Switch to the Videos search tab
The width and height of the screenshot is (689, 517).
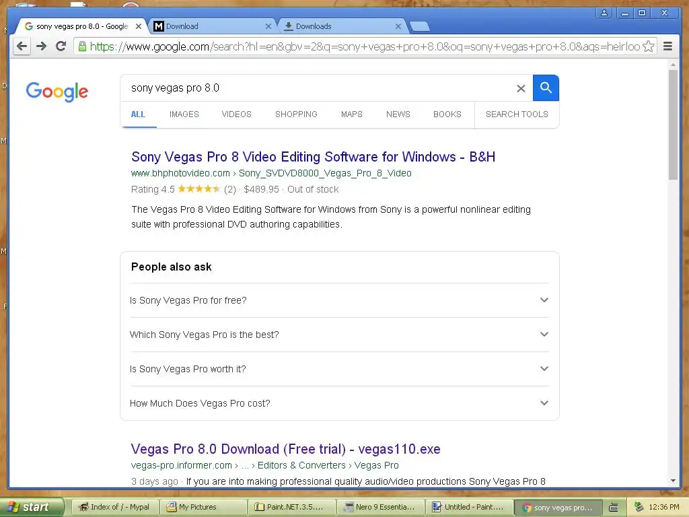point(236,114)
